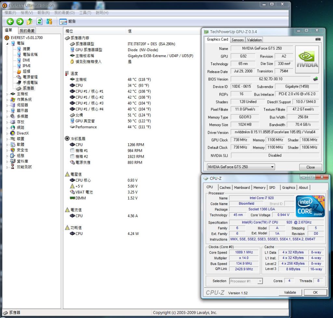Switch to the Graphics tab in CPU-Z
Viewport: 333px width, 318px height.
288,187
